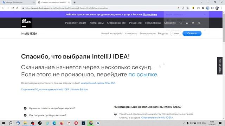
Task: Open Windows taskbar search
Action: 11,123
